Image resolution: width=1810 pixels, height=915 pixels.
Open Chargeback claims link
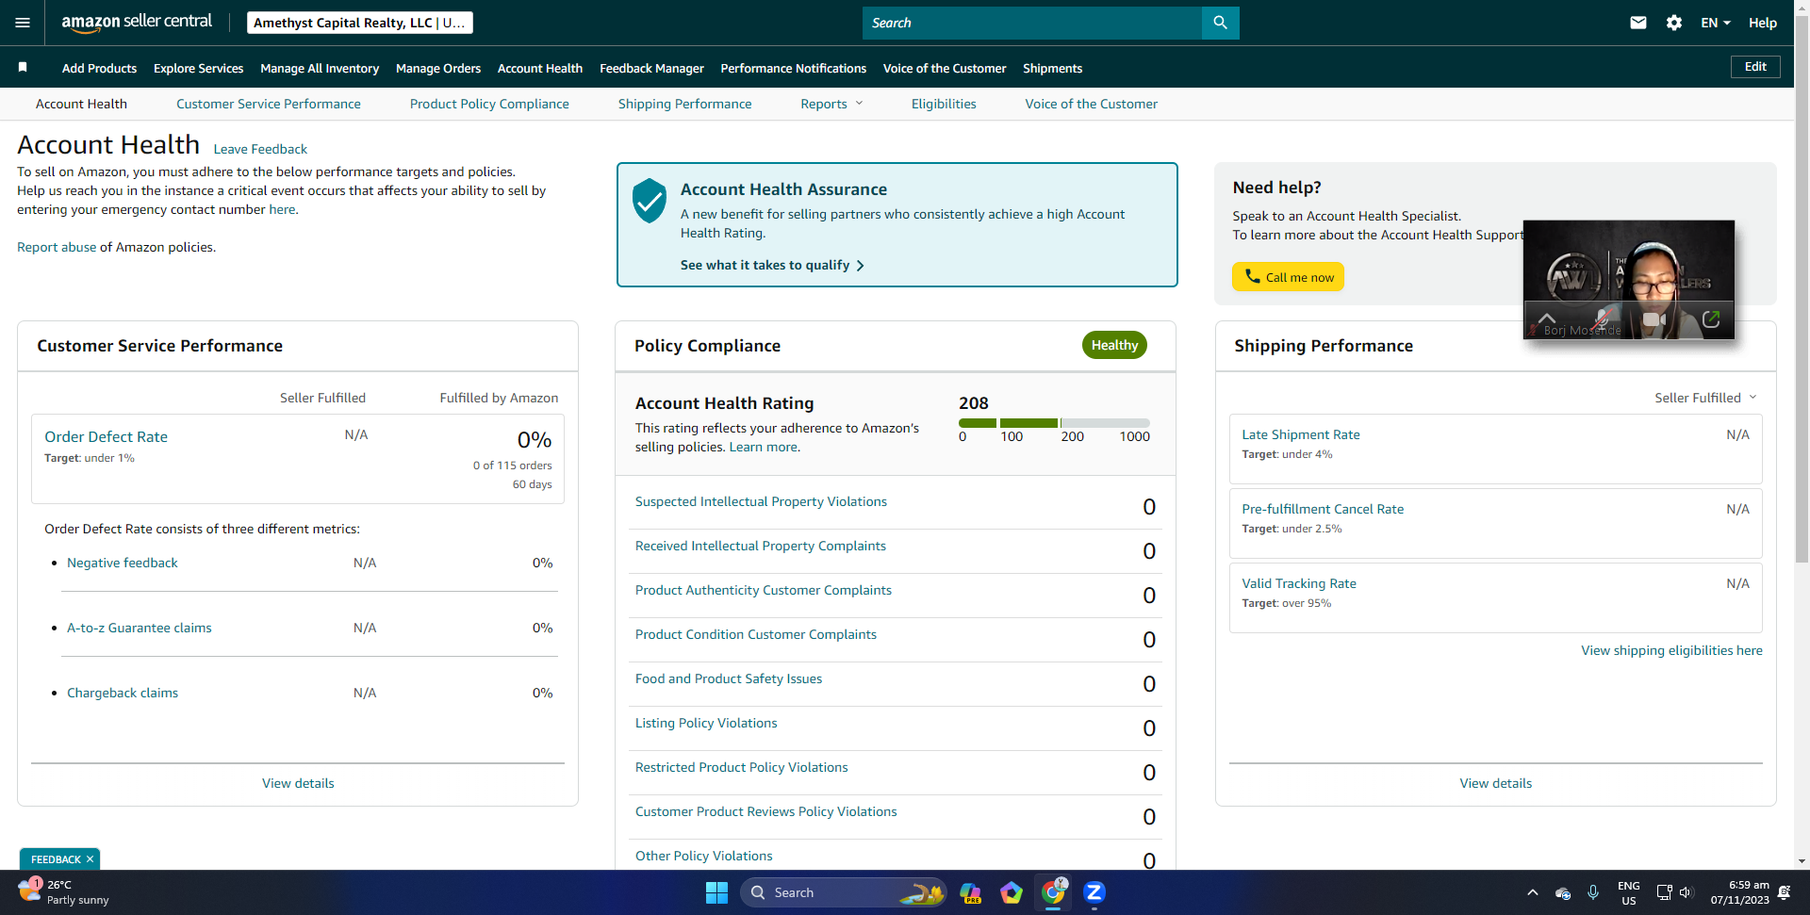click(123, 693)
